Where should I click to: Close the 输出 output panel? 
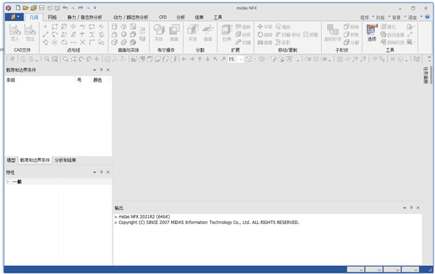coord(418,208)
